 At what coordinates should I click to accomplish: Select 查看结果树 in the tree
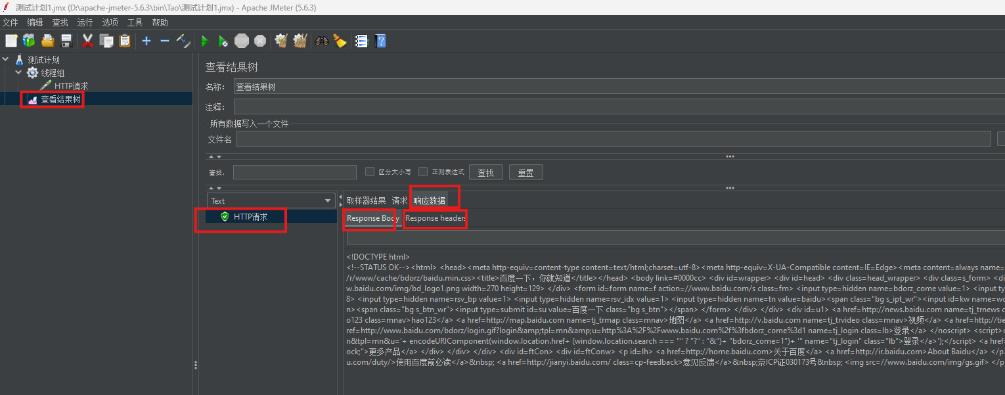60,99
